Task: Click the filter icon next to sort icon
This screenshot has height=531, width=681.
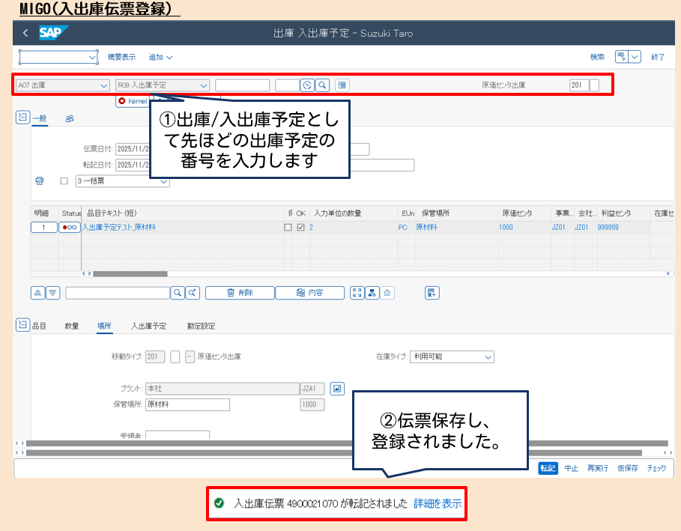Action: click(52, 292)
